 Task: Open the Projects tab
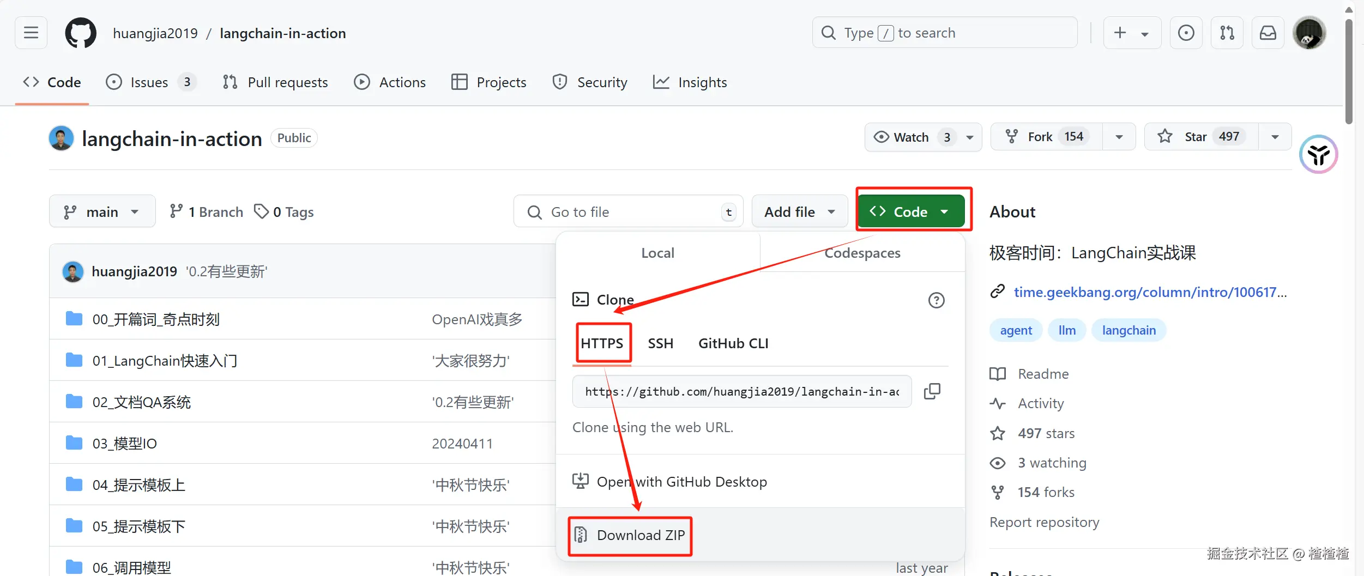[489, 82]
